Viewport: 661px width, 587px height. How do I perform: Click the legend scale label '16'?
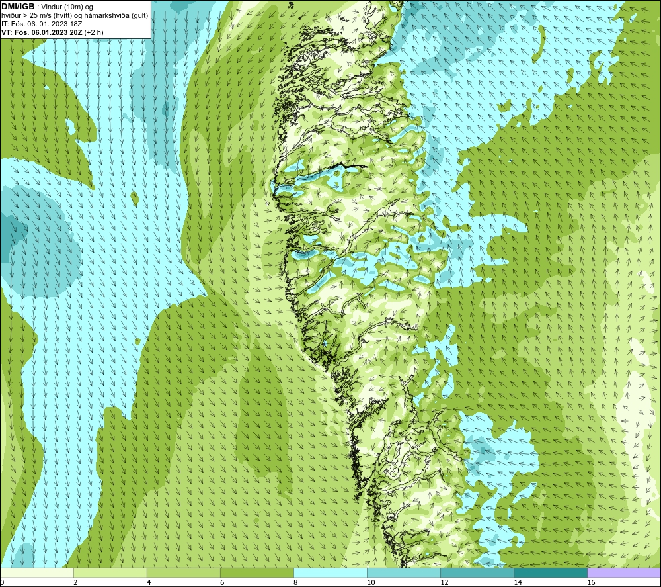pos(591,582)
